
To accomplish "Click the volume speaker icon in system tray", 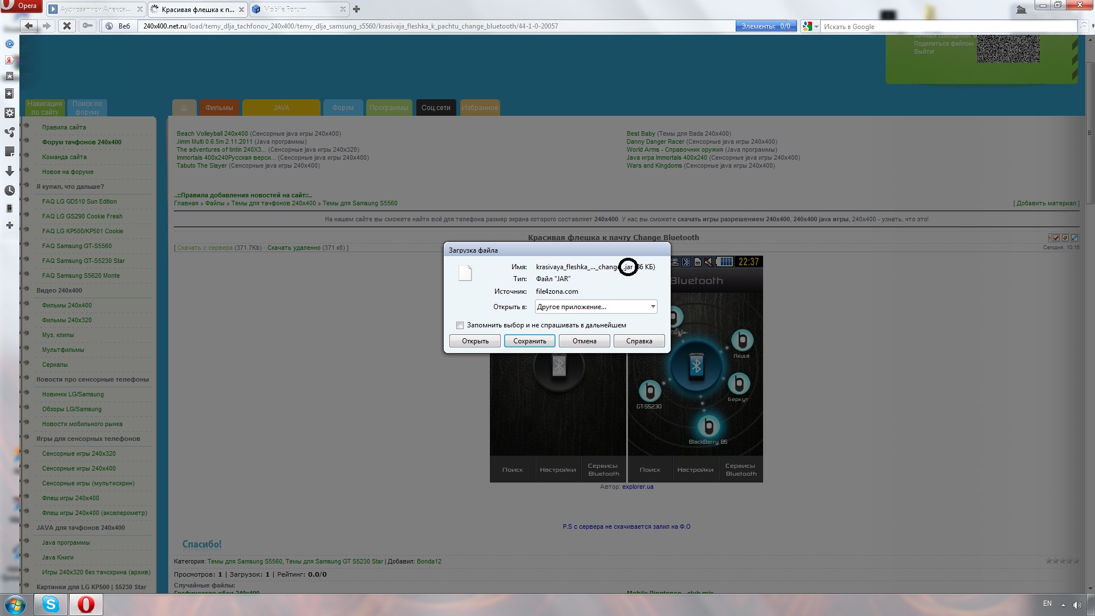I will tap(1077, 605).
